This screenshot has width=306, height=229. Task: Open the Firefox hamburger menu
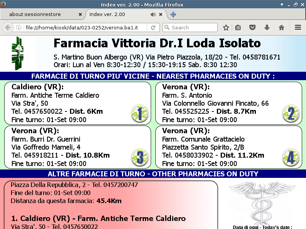pos(298,27)
